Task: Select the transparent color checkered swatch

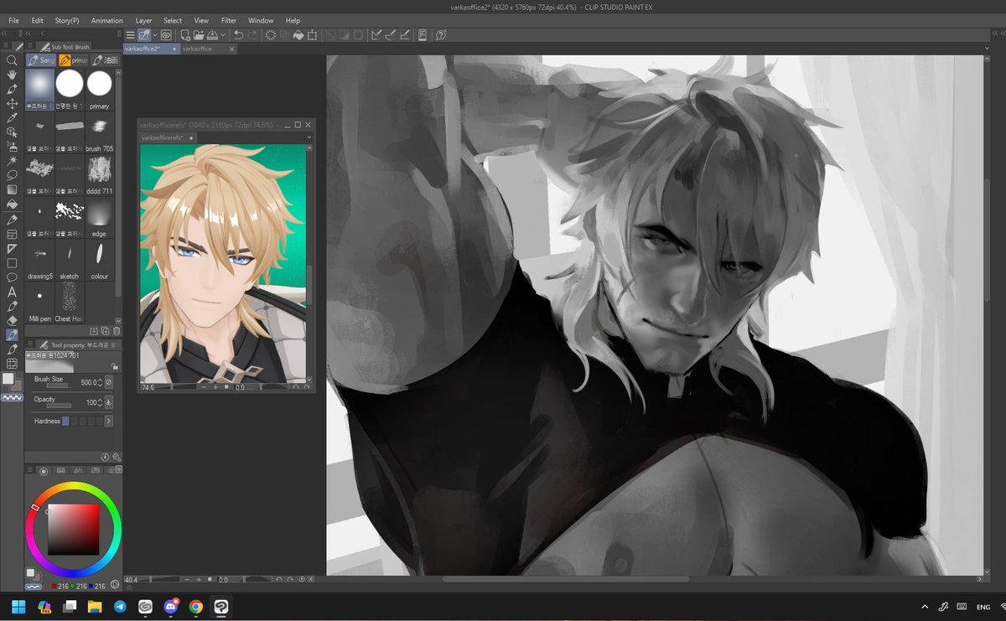Action: 12,399
